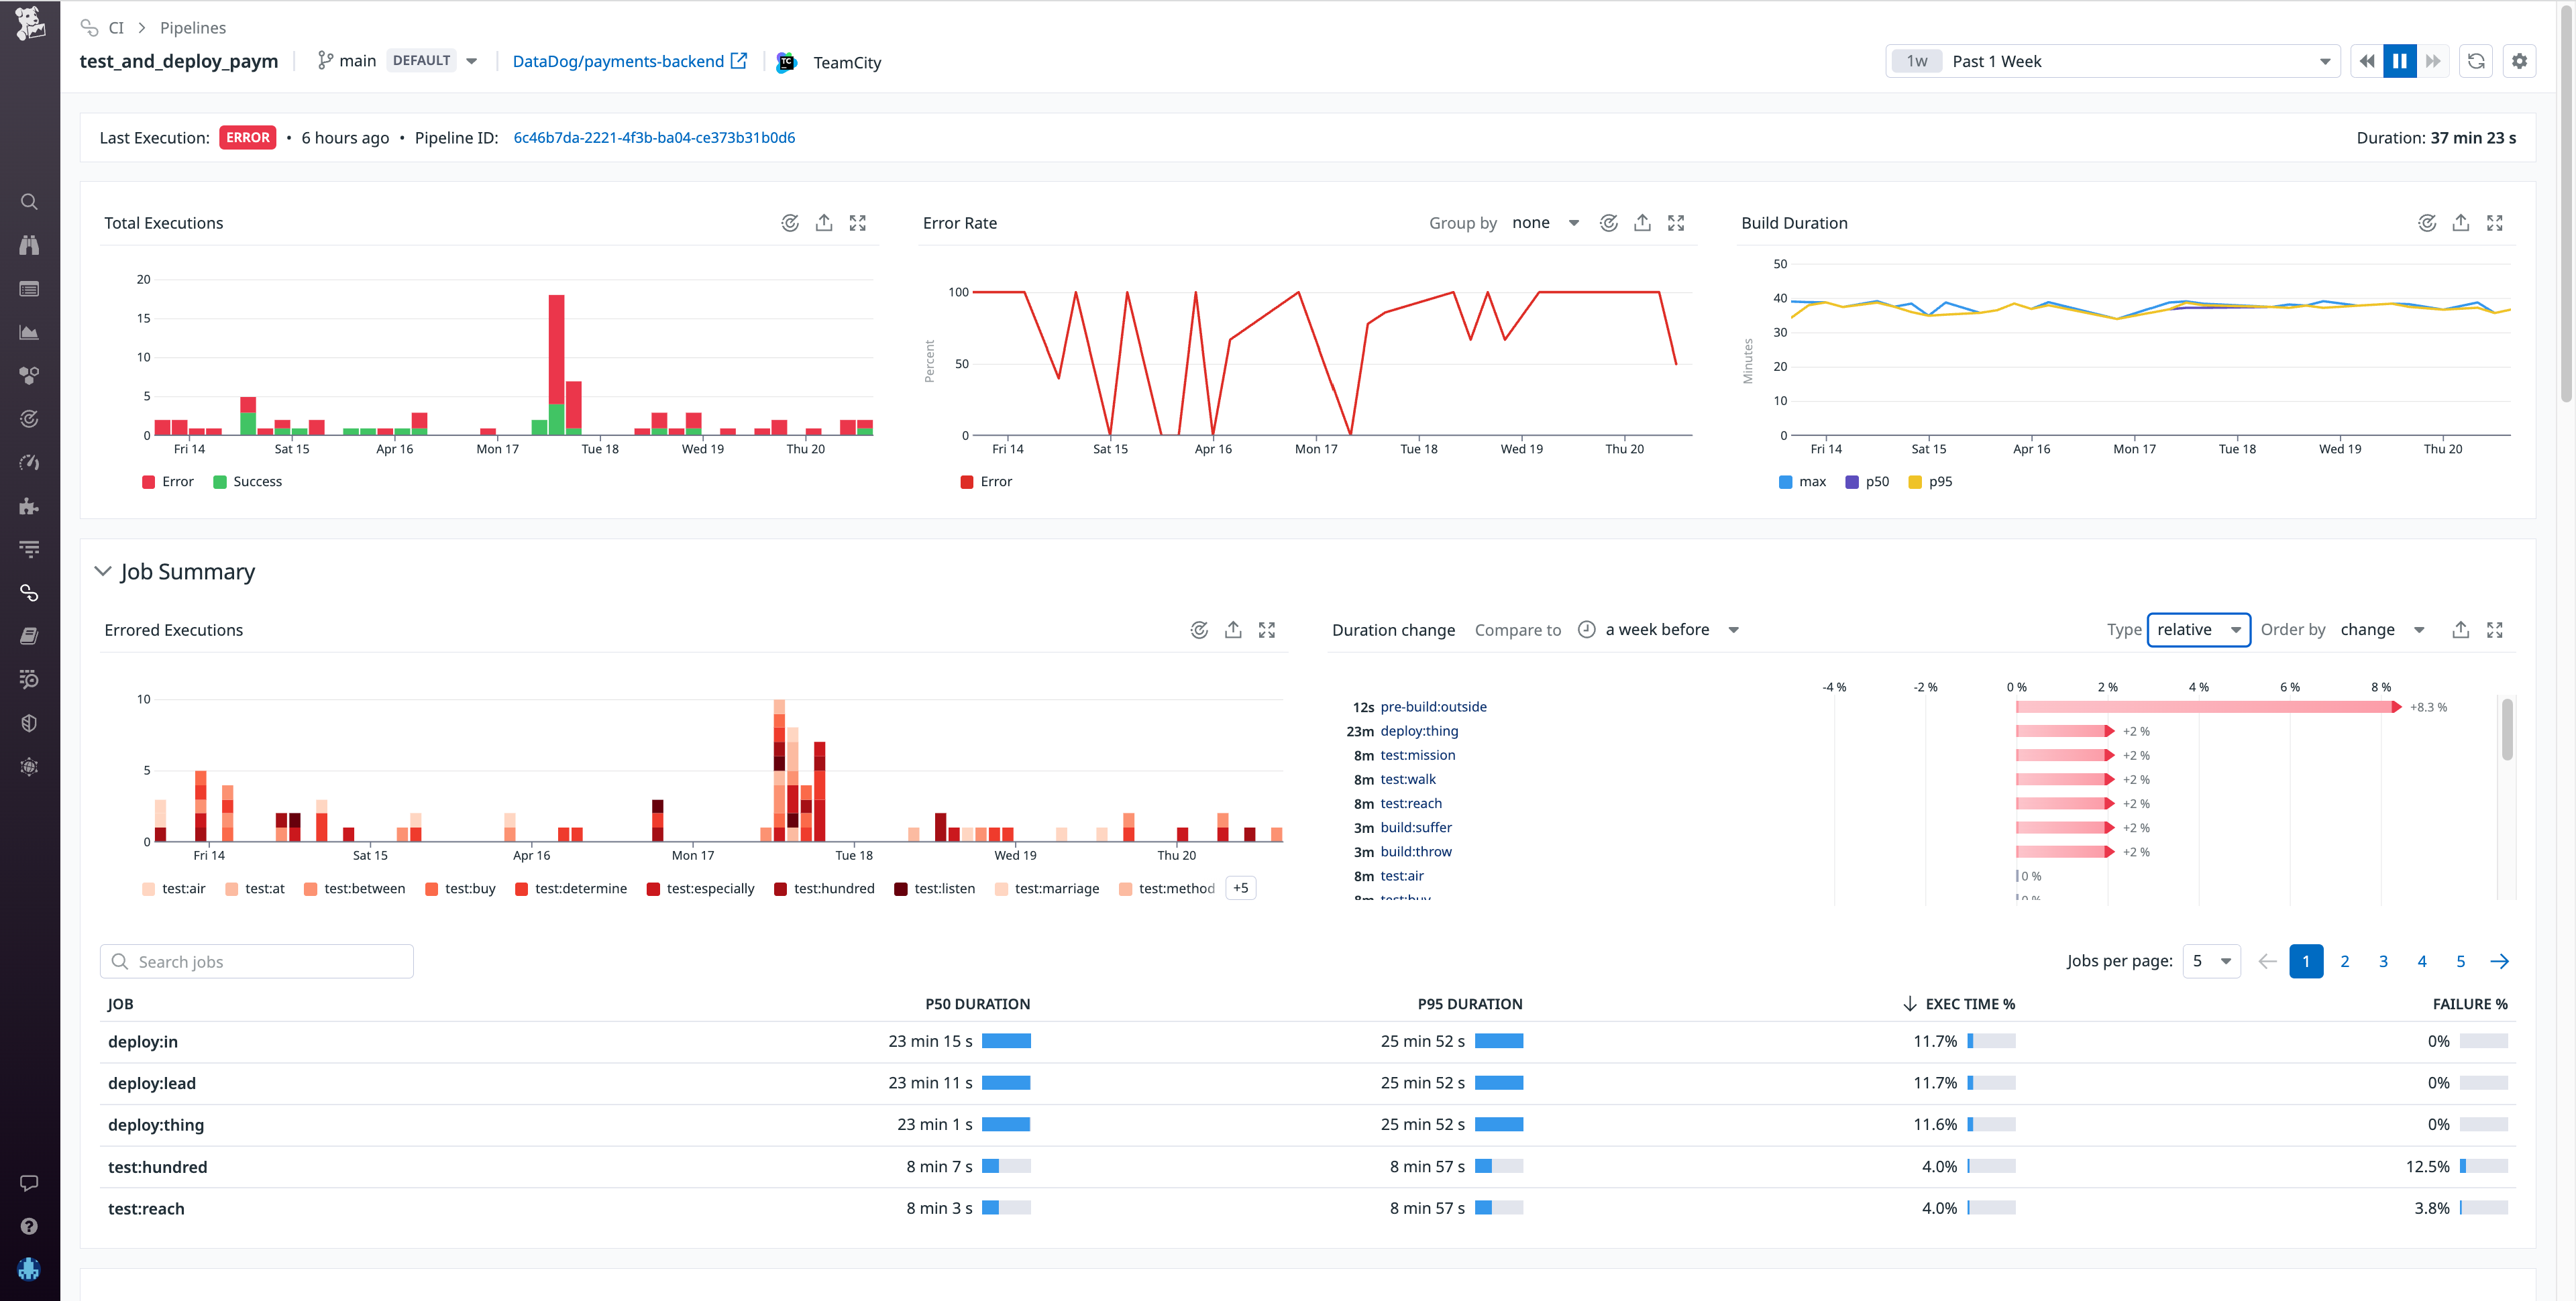Select the search icon in the left sidebar

29,201
